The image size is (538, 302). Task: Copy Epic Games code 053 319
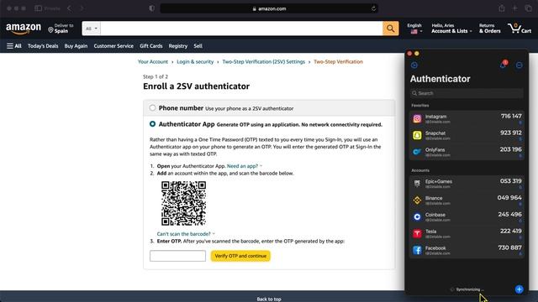click(x=510, y=181)
